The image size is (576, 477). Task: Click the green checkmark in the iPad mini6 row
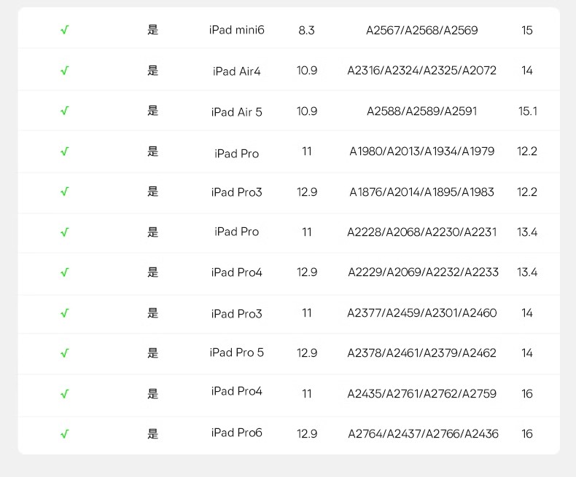click(65, 30)
